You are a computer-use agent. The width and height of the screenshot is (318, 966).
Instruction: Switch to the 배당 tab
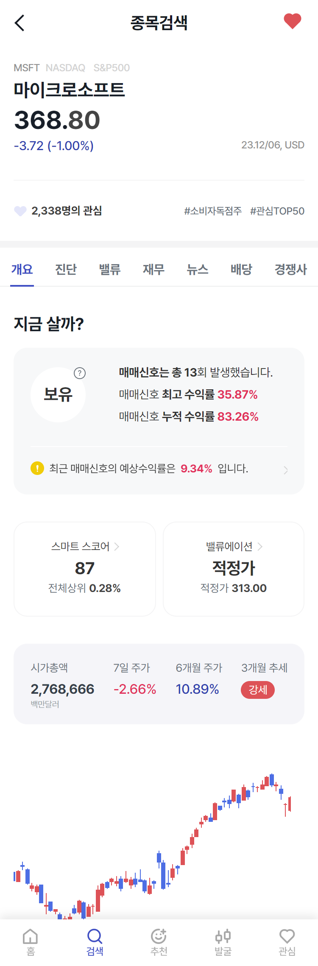241,269
